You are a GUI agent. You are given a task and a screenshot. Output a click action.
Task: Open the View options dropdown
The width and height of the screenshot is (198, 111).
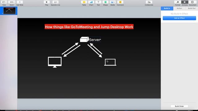tap(4, 2)
